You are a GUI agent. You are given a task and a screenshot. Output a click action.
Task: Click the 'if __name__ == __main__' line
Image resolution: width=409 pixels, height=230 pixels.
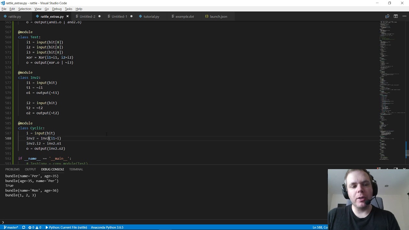[45, 158]
